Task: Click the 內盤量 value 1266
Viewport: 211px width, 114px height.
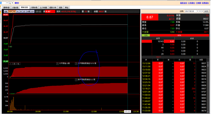Action: [172, 32]
